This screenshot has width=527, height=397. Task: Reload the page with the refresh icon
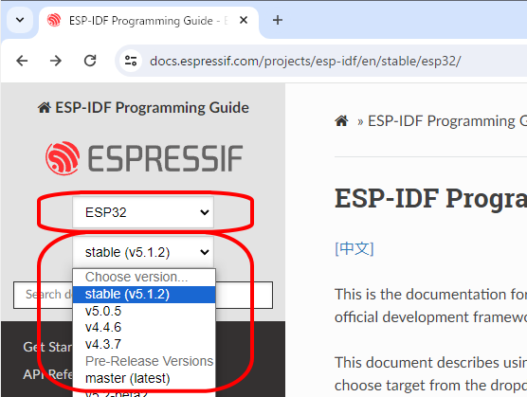90,61
